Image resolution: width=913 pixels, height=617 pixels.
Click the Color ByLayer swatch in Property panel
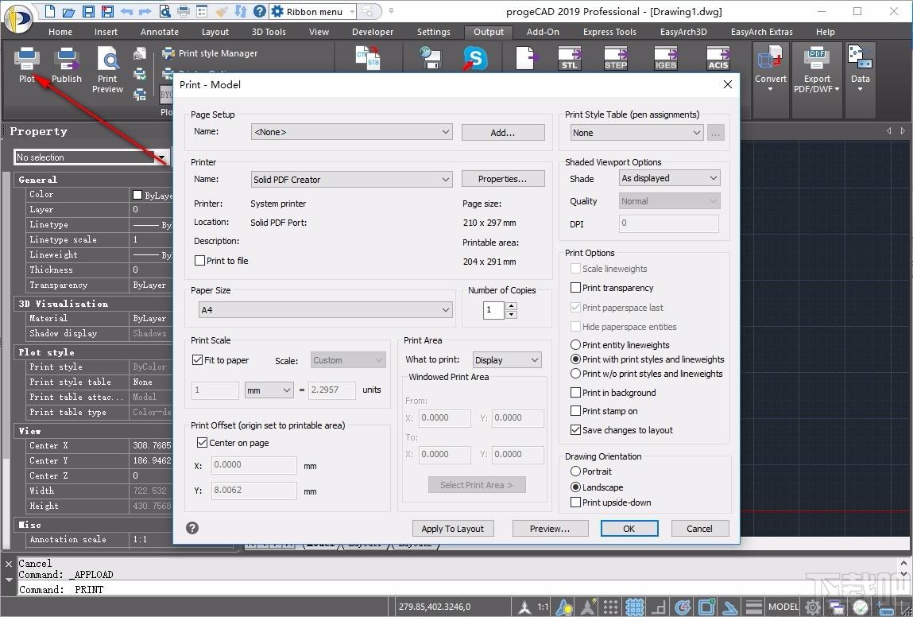138,195
